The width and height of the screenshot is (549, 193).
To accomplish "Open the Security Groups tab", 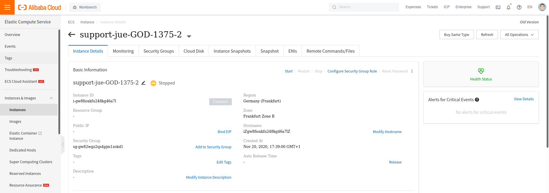I will (x=158, y=51).
